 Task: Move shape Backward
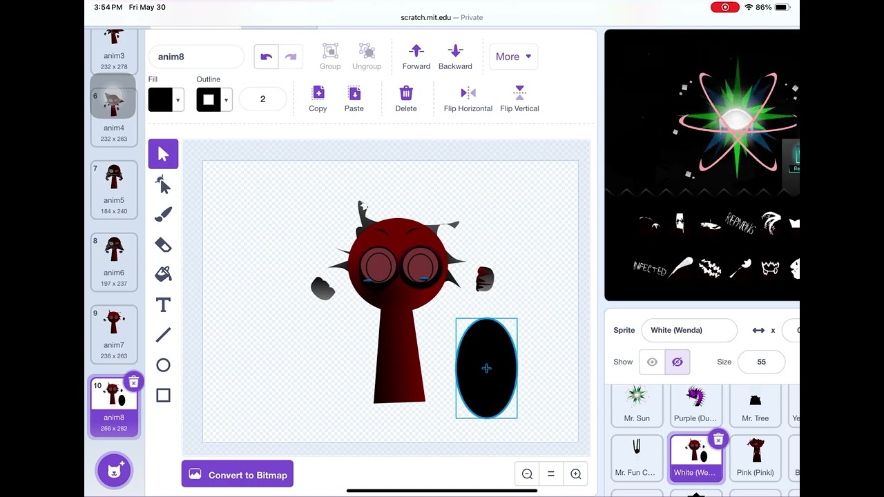[x=455, y=57]
